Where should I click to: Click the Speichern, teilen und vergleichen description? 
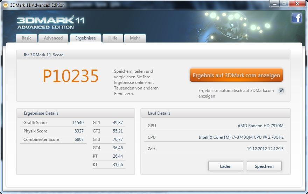coord(136,82)
